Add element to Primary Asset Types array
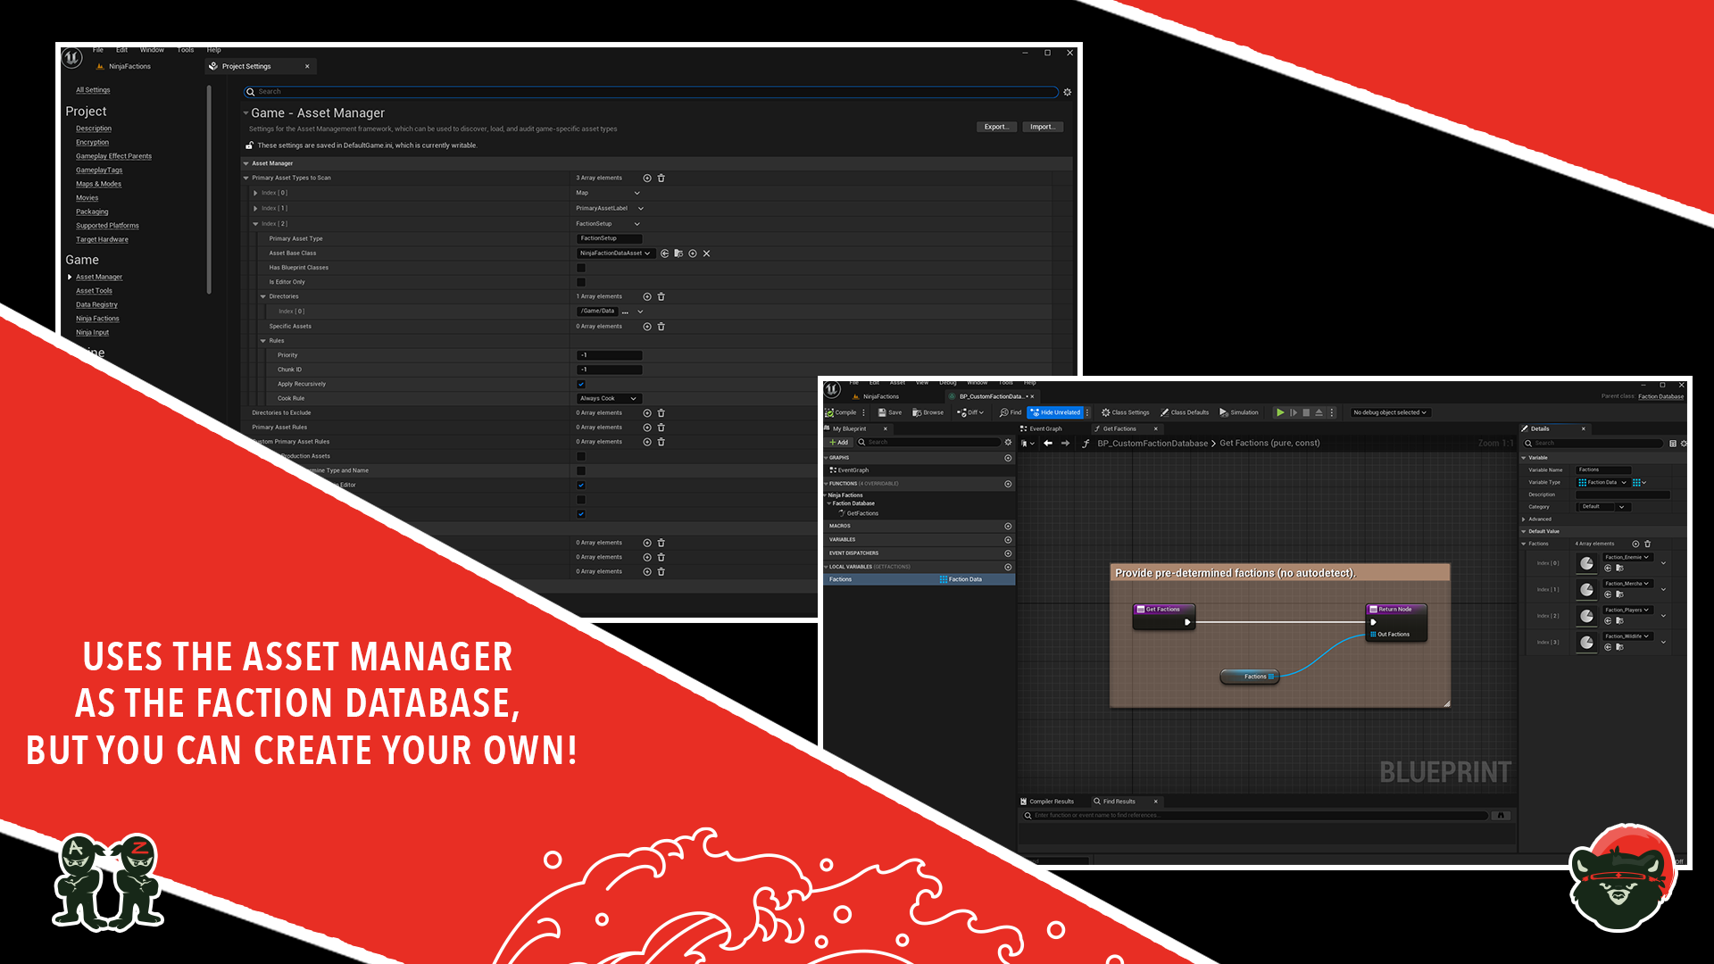1714x964 pixels. [x=647, y=178]
